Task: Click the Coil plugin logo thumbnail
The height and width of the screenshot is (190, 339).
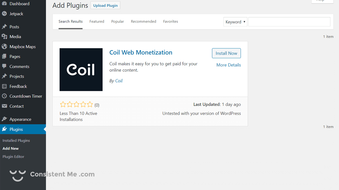Action: coord(81,70)
